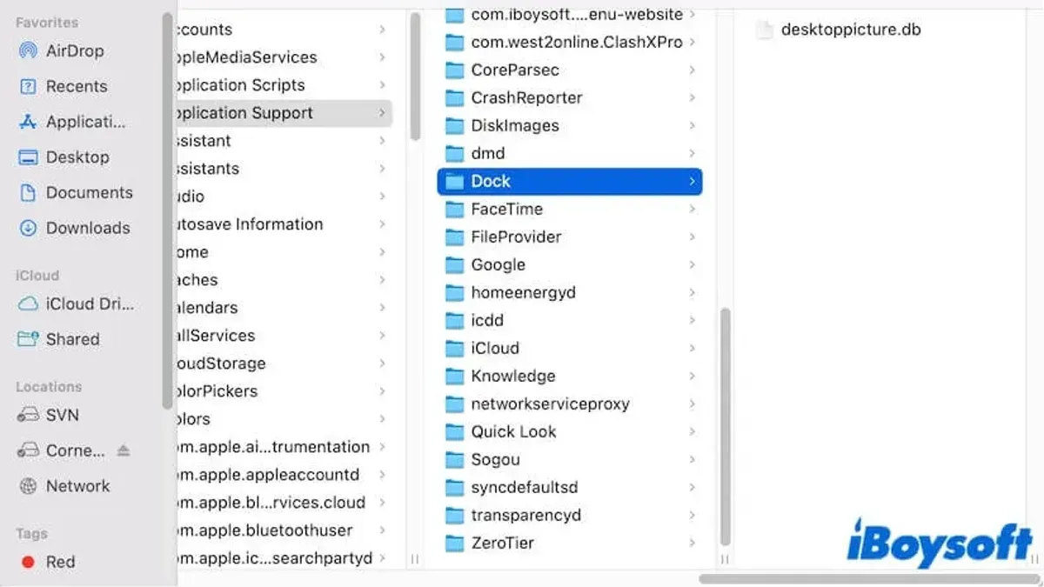
Task: Open Network in Locations
Action: [78, 486]
